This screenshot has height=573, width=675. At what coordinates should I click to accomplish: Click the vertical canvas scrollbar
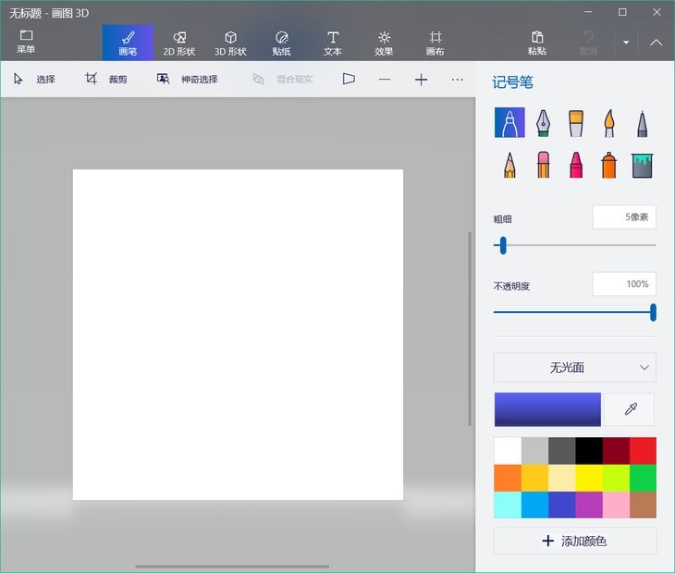click(x=470, y=330)
